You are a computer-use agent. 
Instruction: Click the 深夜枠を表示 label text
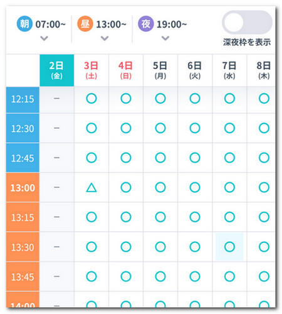click(247, 42)
